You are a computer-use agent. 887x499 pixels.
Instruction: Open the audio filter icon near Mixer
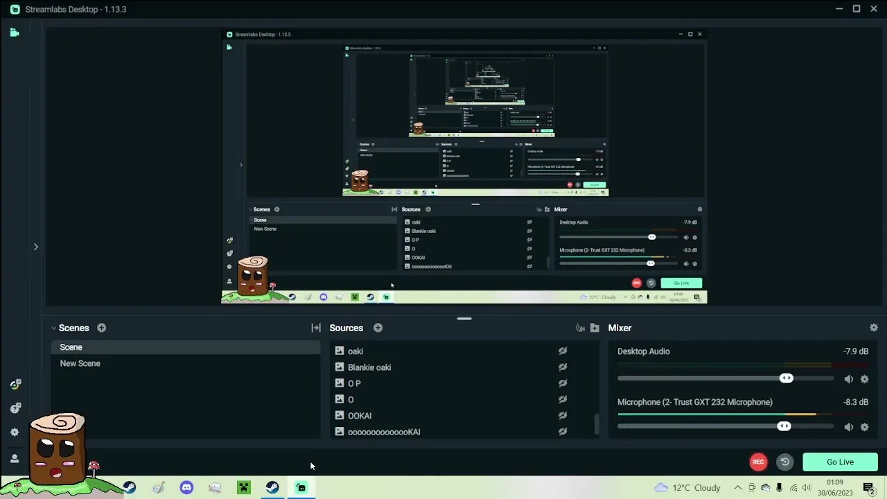click(581, 328)
